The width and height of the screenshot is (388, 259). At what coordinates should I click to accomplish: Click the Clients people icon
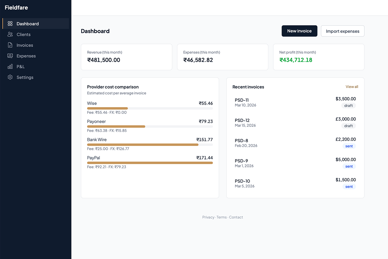10,34
